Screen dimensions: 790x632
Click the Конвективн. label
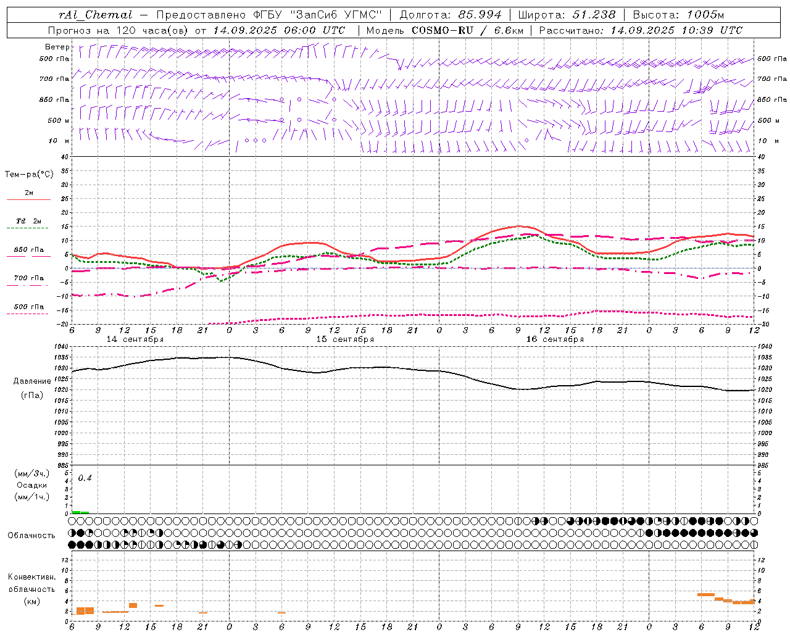31,577
